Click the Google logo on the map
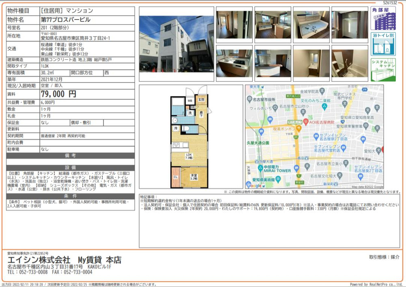The width and height of the screenshot is (406, 287). [254, 186]
